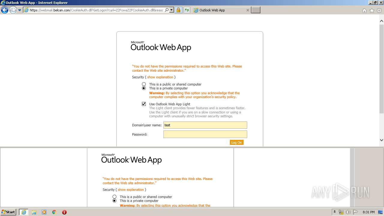Click the webmail URL in address bar
The height and width of the screenshot is (216, 384).
97,10
